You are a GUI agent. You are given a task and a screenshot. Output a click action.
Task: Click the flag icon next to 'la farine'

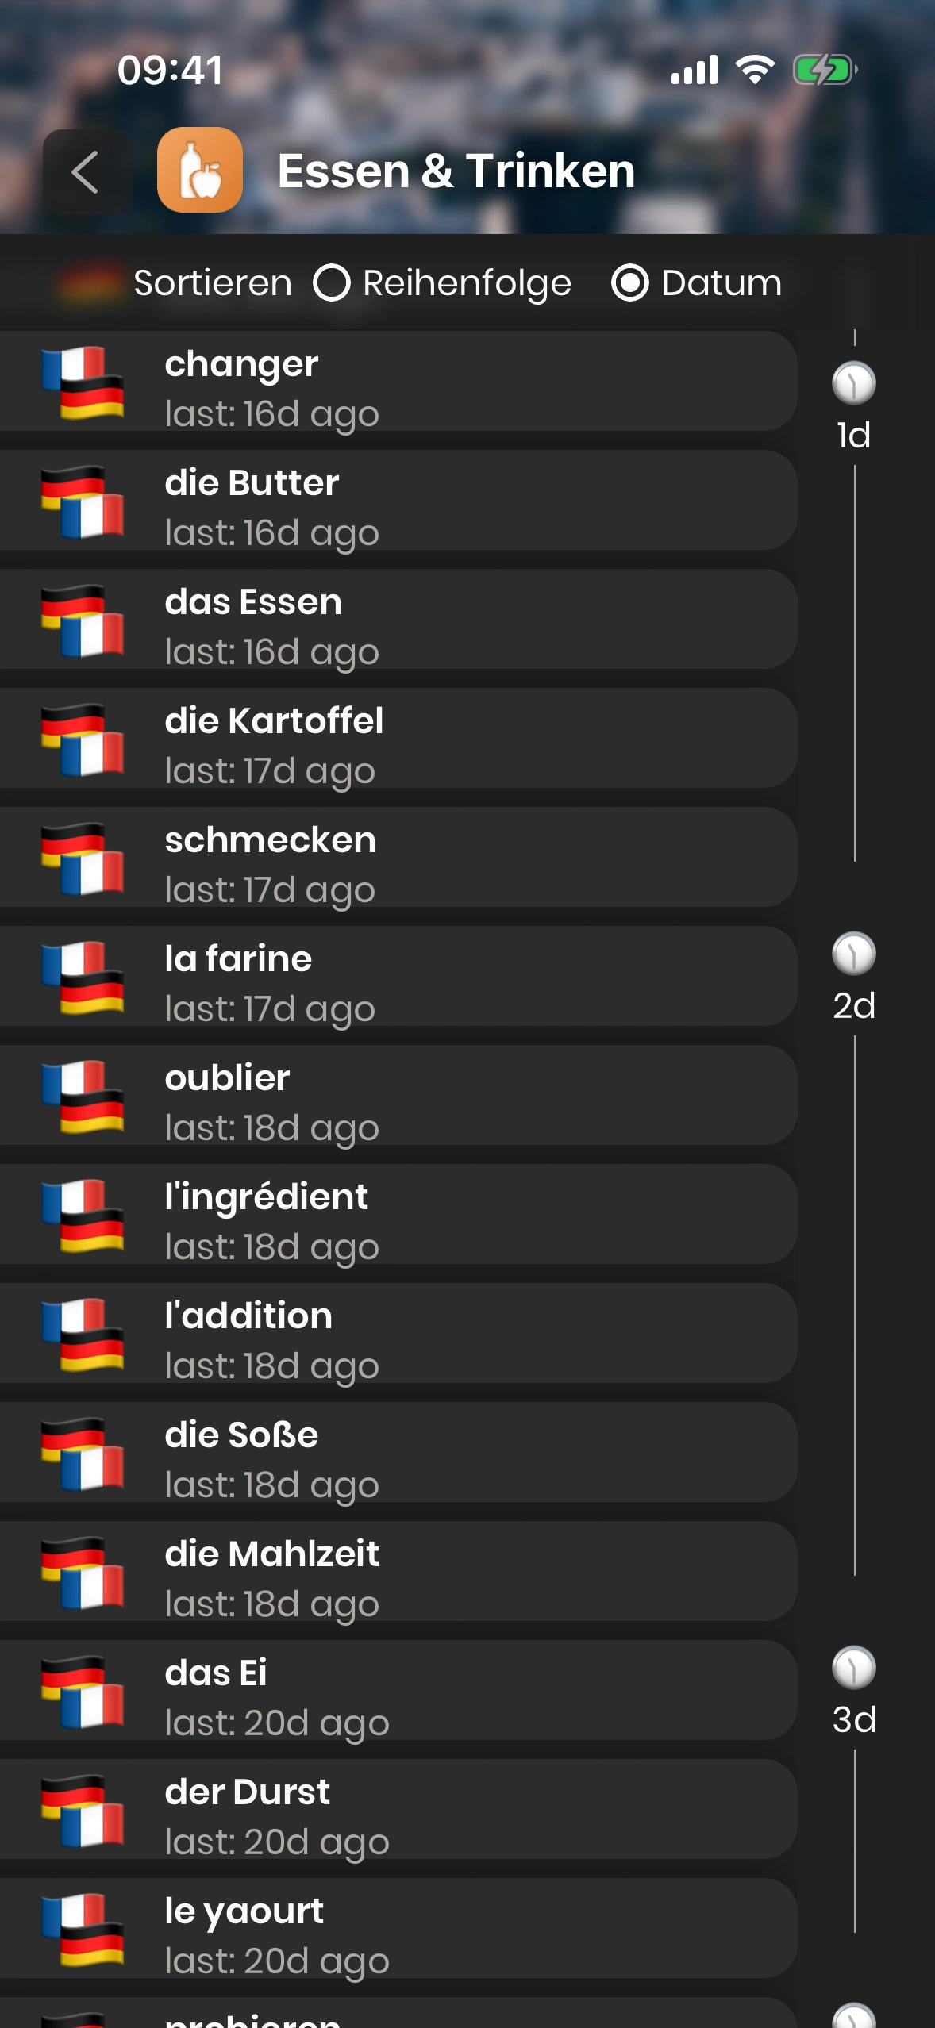pos(83,978)
